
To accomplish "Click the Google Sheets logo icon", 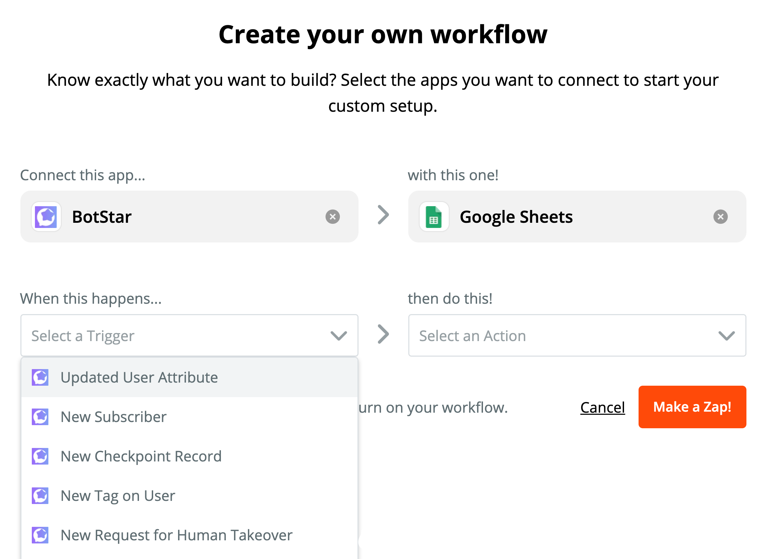I will click(434, 217).
